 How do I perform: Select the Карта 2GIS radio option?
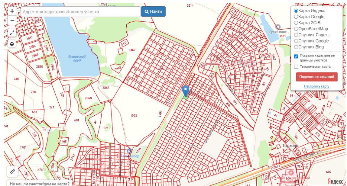point(296,23)
